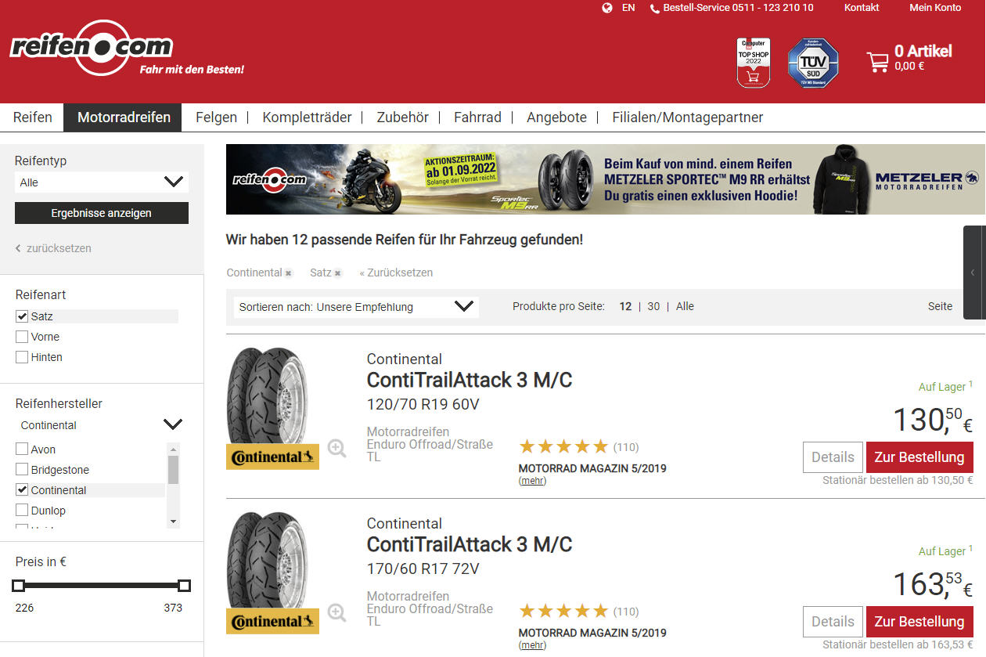Click Details for the 170/60 R17 tire

point(833,622)
